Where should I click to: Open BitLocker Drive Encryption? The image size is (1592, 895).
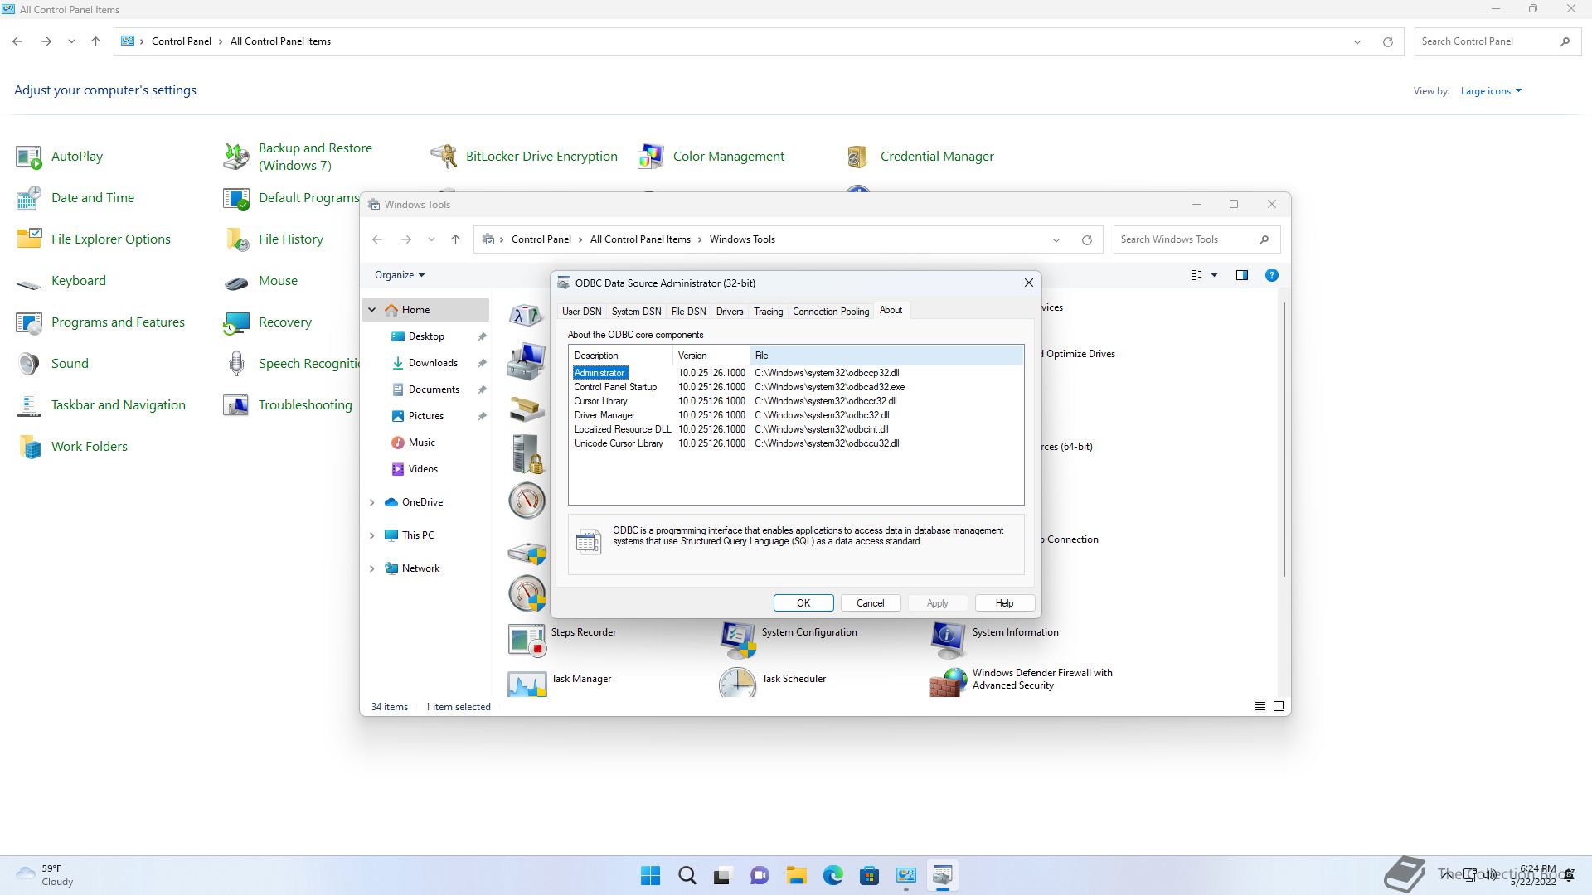point(524,157)
